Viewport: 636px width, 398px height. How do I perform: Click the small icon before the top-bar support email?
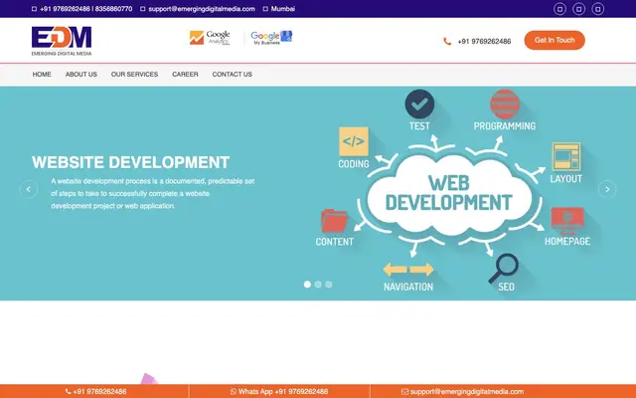click(143, 9)
